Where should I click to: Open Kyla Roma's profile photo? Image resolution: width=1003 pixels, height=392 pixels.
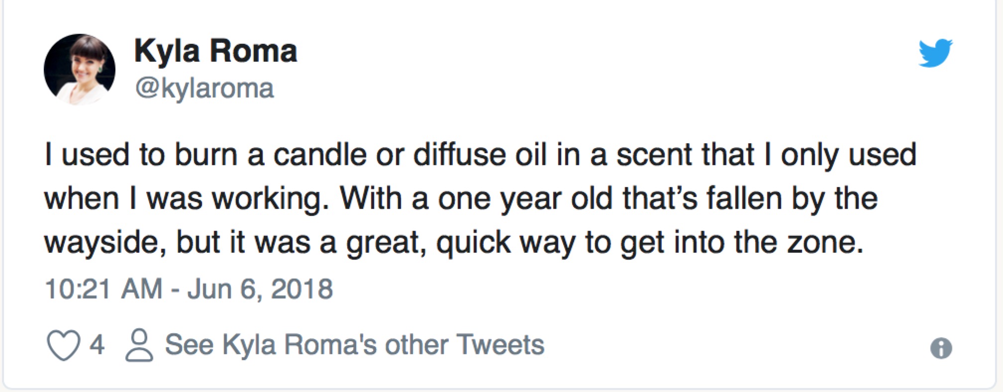pos(80,69)
